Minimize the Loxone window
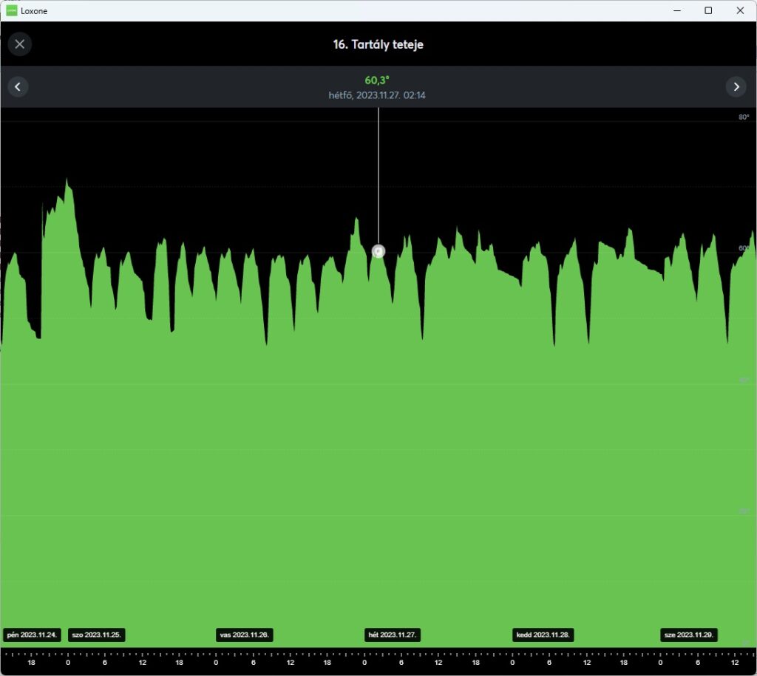Viewport: 757px width, 676px height. (677, 10)
